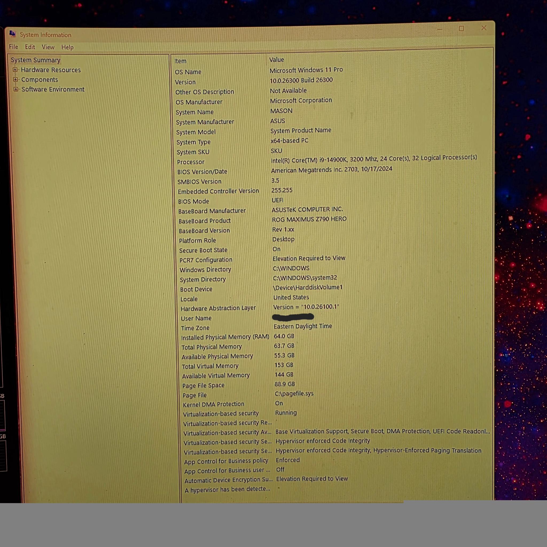Image resolution: width=547 pixels, height=547 pixels.
Task: Expand the Components node
Action: (x=15, y=79)
